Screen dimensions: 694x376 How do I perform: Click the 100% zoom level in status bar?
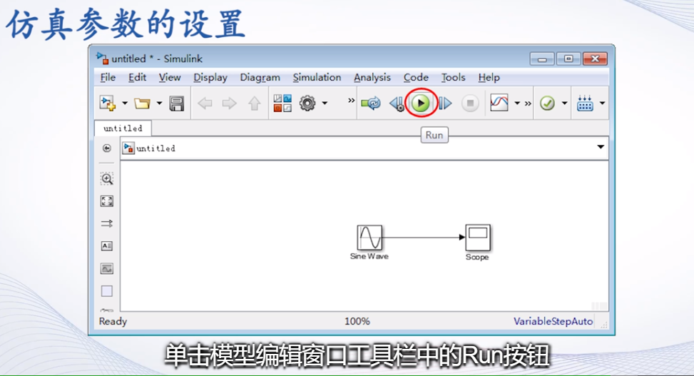[357, 322]
